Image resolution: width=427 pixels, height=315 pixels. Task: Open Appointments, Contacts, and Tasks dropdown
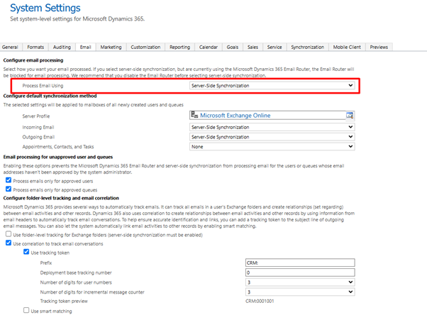click(x=272, y=147)
